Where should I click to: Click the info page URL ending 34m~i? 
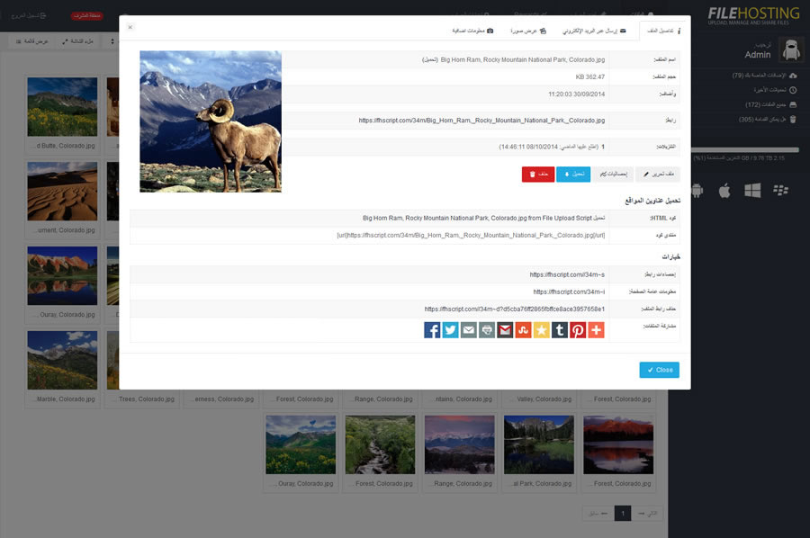click(x=569, y=291)
